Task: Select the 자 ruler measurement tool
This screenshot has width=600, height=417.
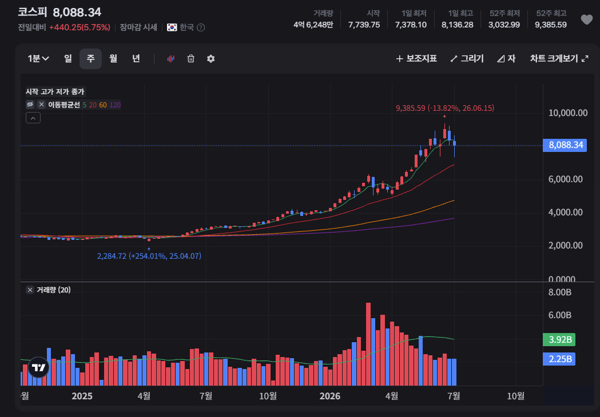Action: click(x=506, y=58)
